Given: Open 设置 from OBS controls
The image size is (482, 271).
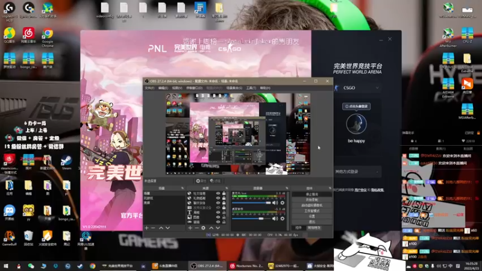Looking at the screenshot, I should 311,216.
